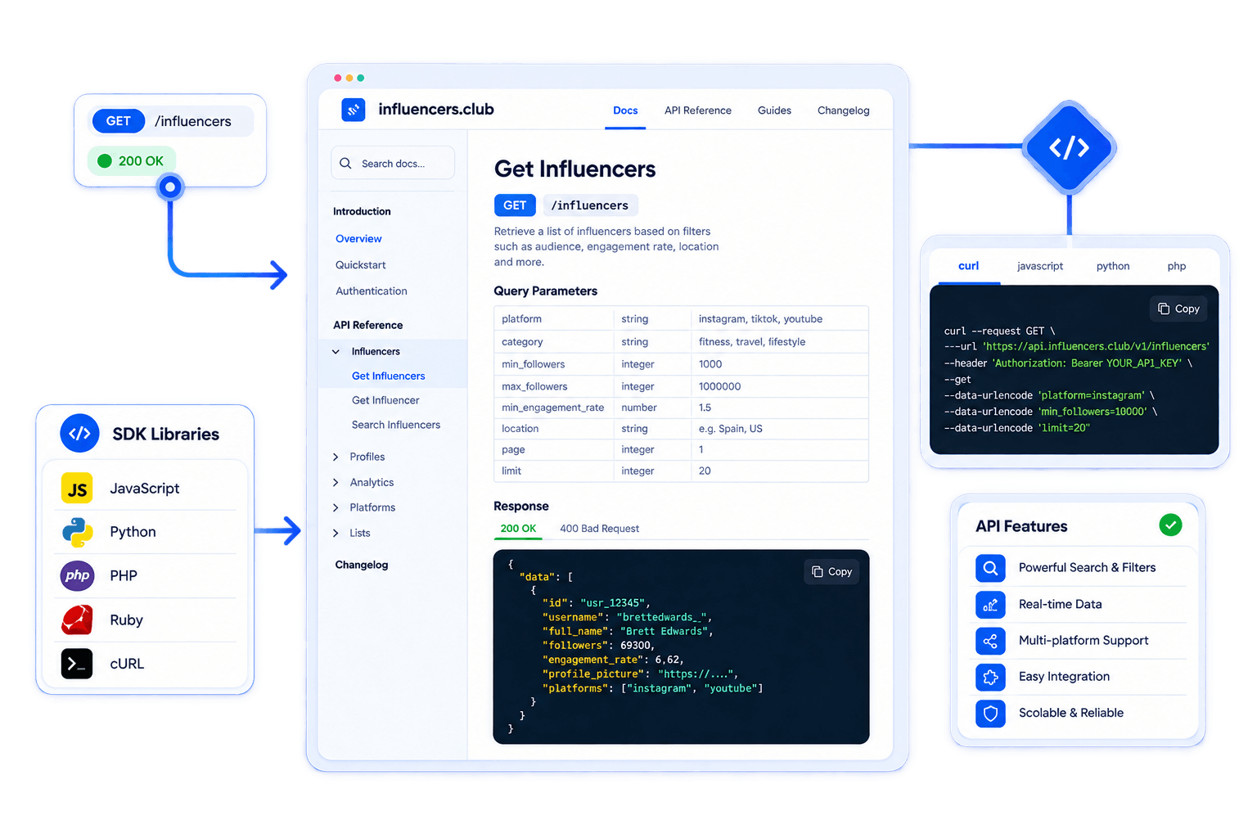The width and height of the screenshot is (1257, 838).
Task: Click the copy icon in the response code block
Action: click(817, 571)
